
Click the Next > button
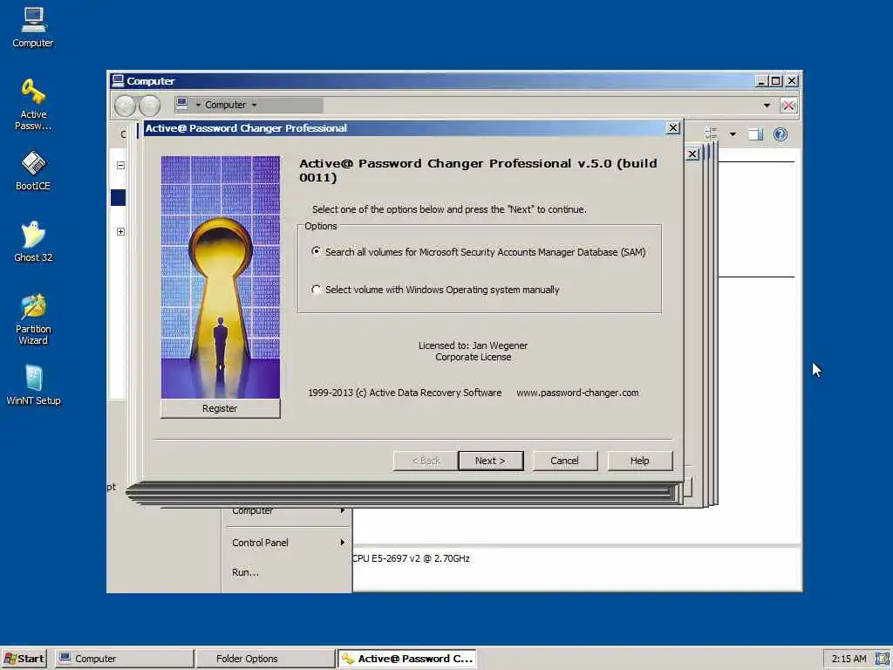(x=490, y=461)
